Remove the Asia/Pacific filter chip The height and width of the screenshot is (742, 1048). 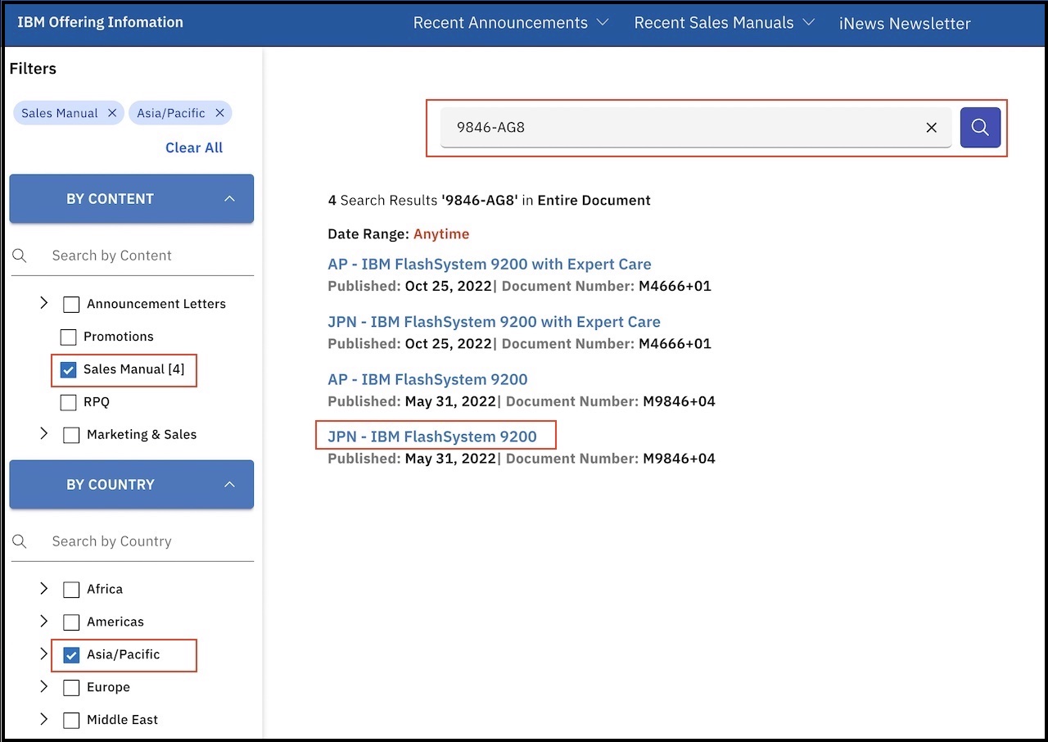219,113
